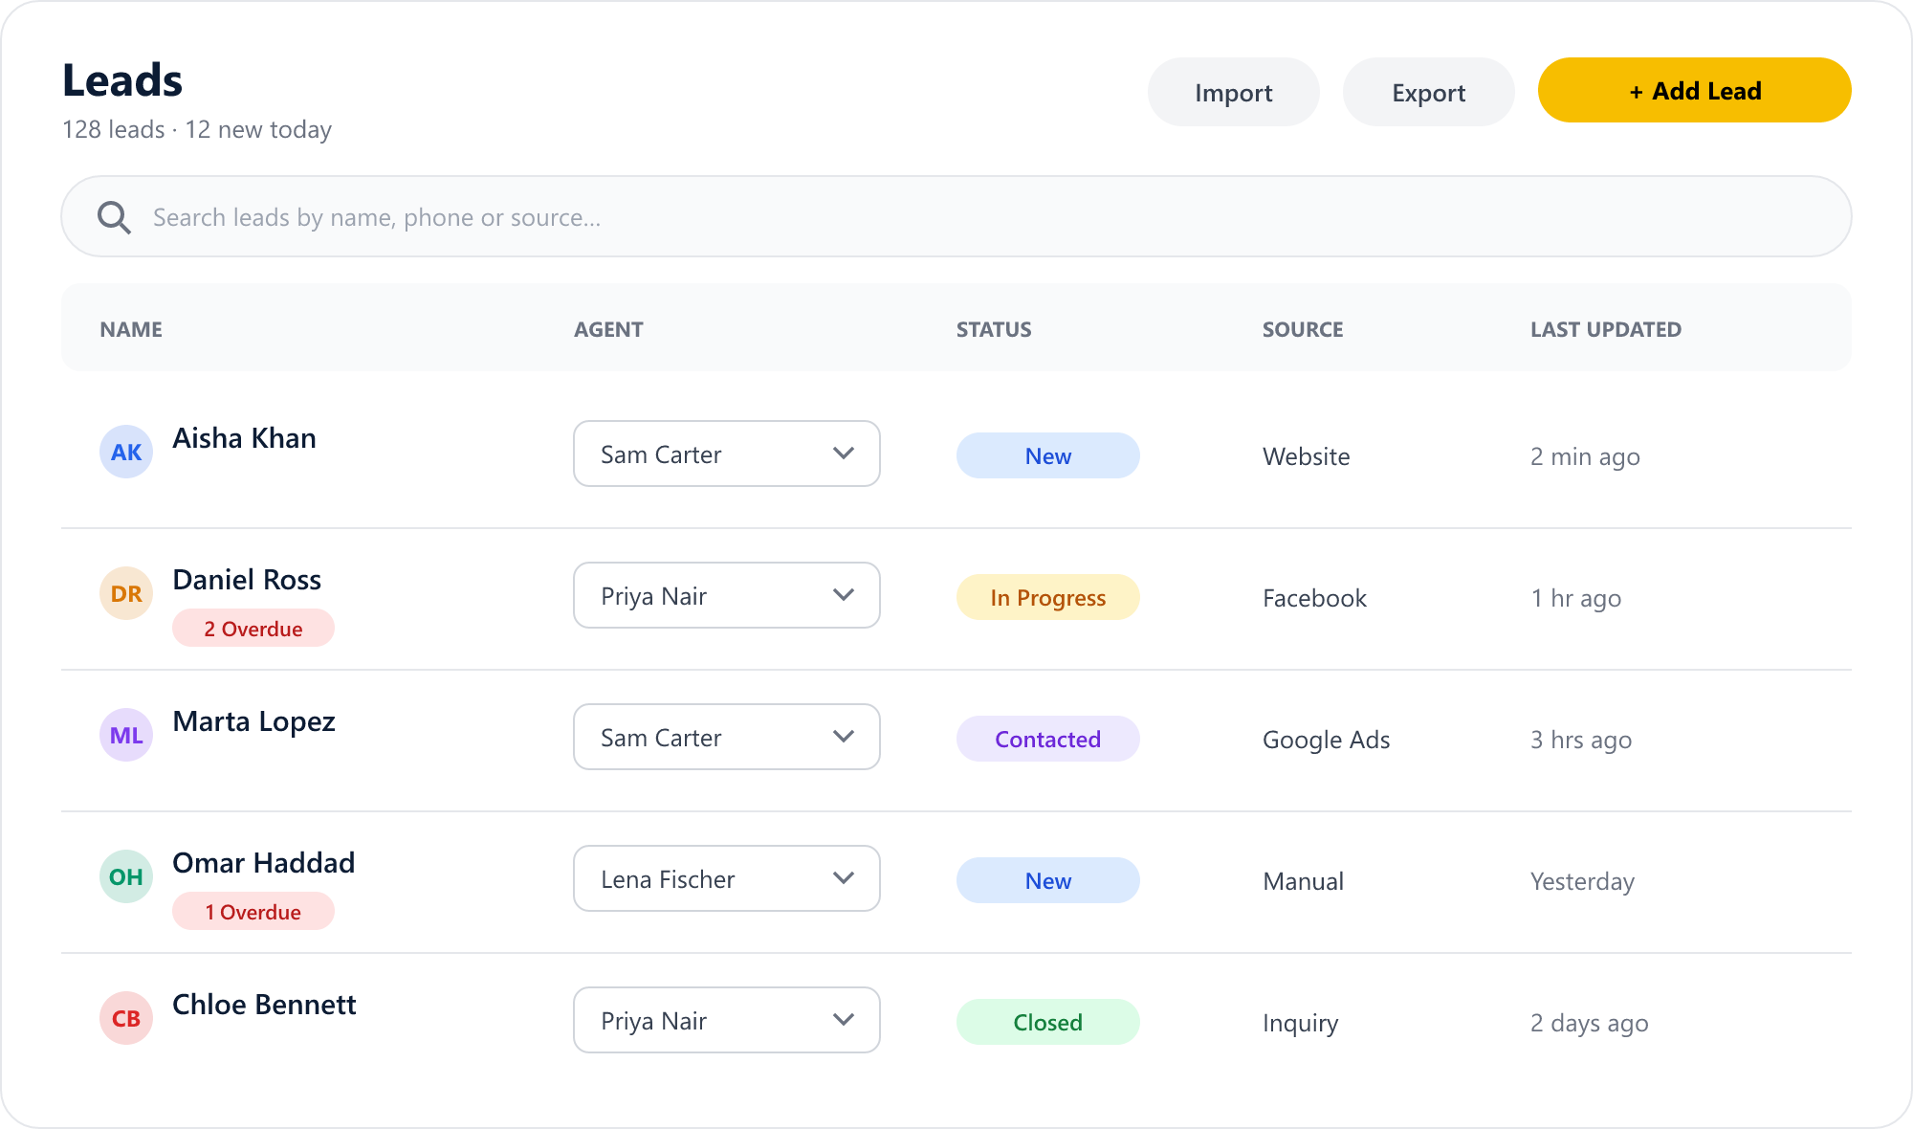Click the search magnifier icon
The width and height of the screenshot is (1913, 1129).
pos(114,217)
